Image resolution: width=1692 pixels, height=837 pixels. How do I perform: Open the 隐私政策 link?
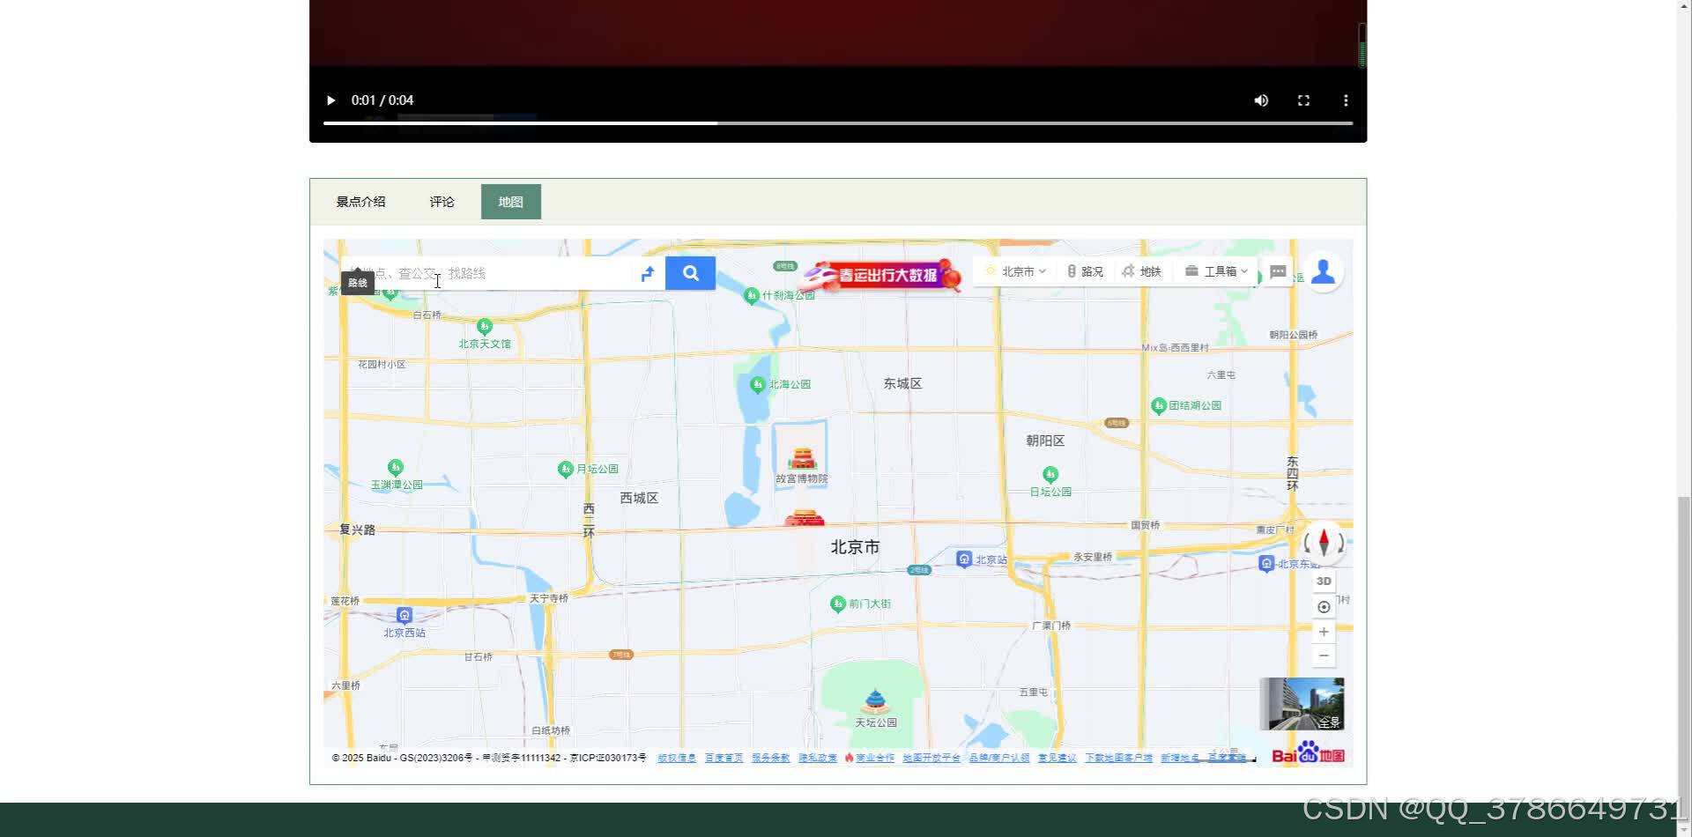[x=818, y=758]
